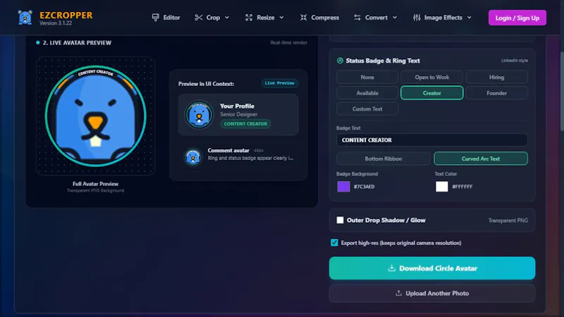This screenshot has height=317, width=564.
Task: Click the upload icon in Upload Another Photo
Action: click(x=398, y=293)
